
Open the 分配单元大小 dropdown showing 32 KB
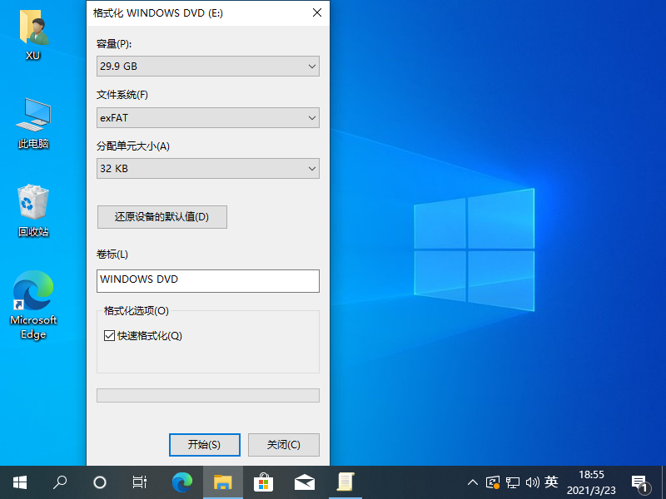pos(207,168)
